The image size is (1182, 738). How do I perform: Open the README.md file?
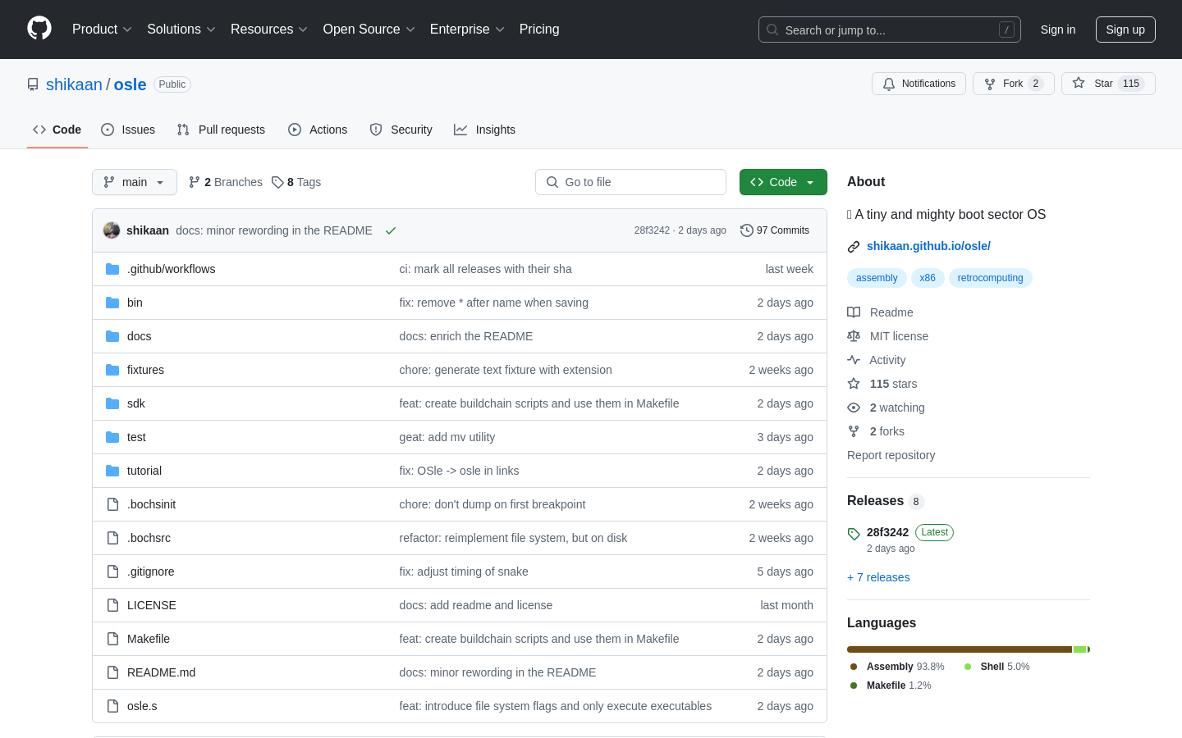point(161,672)
